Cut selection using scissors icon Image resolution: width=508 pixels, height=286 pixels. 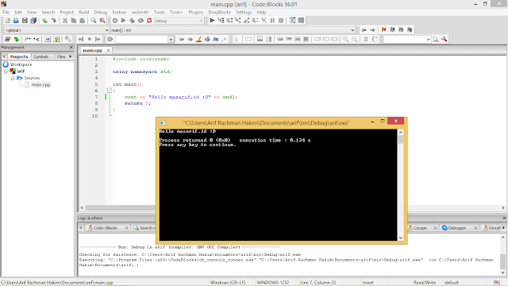tap(65, 21)
